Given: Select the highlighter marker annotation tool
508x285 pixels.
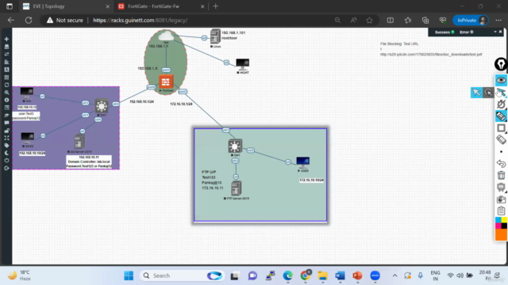Looking at the screenshot, I should (x=501, y=116).
